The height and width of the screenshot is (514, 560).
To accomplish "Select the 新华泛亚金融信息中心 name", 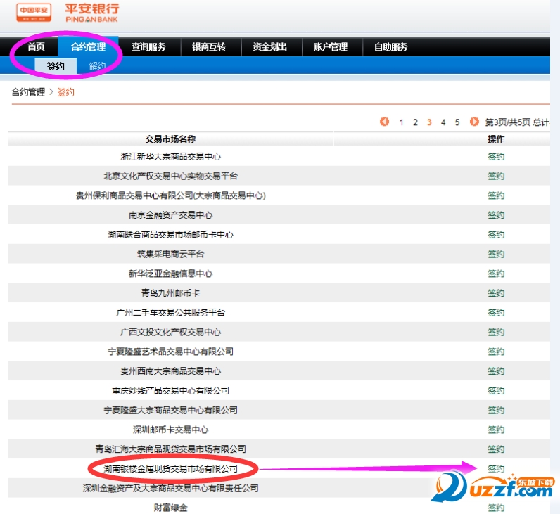I will click(x=170, y=274).
